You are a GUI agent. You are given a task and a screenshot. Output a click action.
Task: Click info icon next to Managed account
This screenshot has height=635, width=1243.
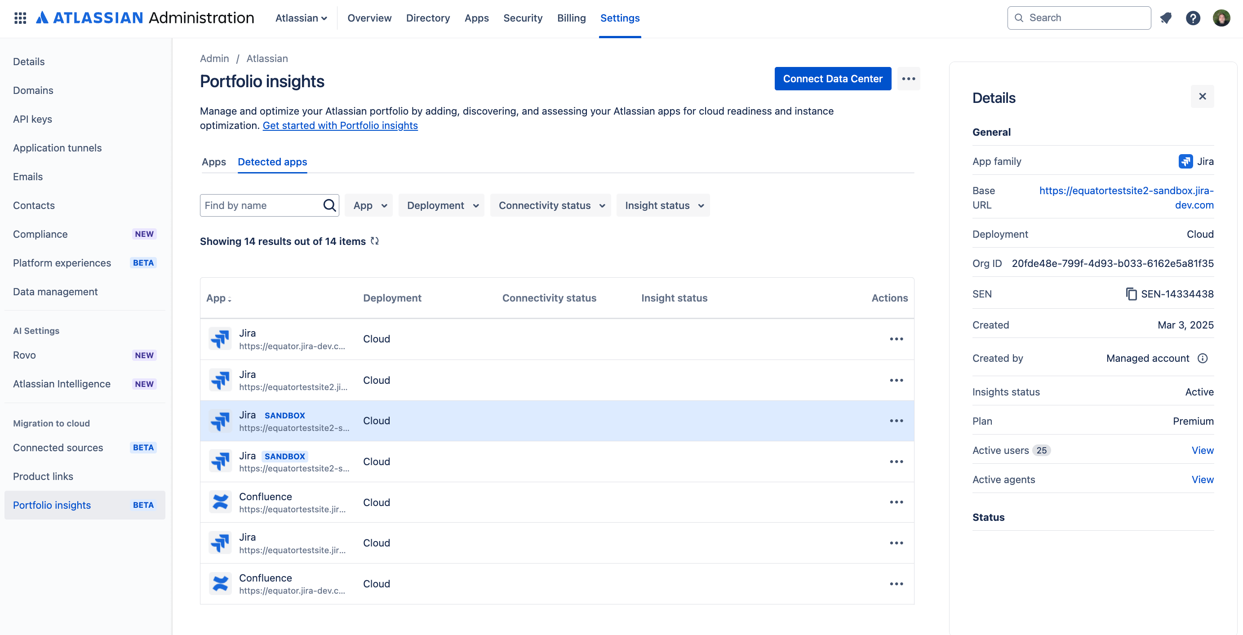(x=1203, y=358)
